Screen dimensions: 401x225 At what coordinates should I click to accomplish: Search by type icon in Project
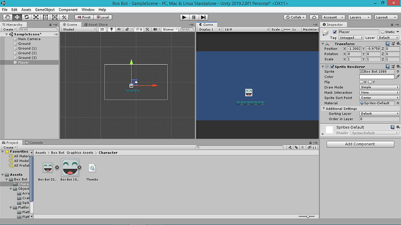290,147
